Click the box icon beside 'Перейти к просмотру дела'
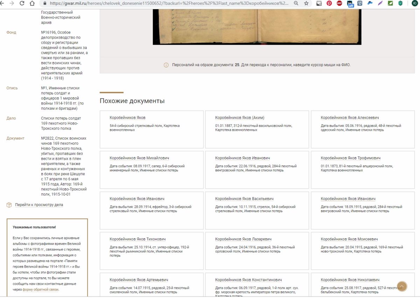 coord(9,205)
